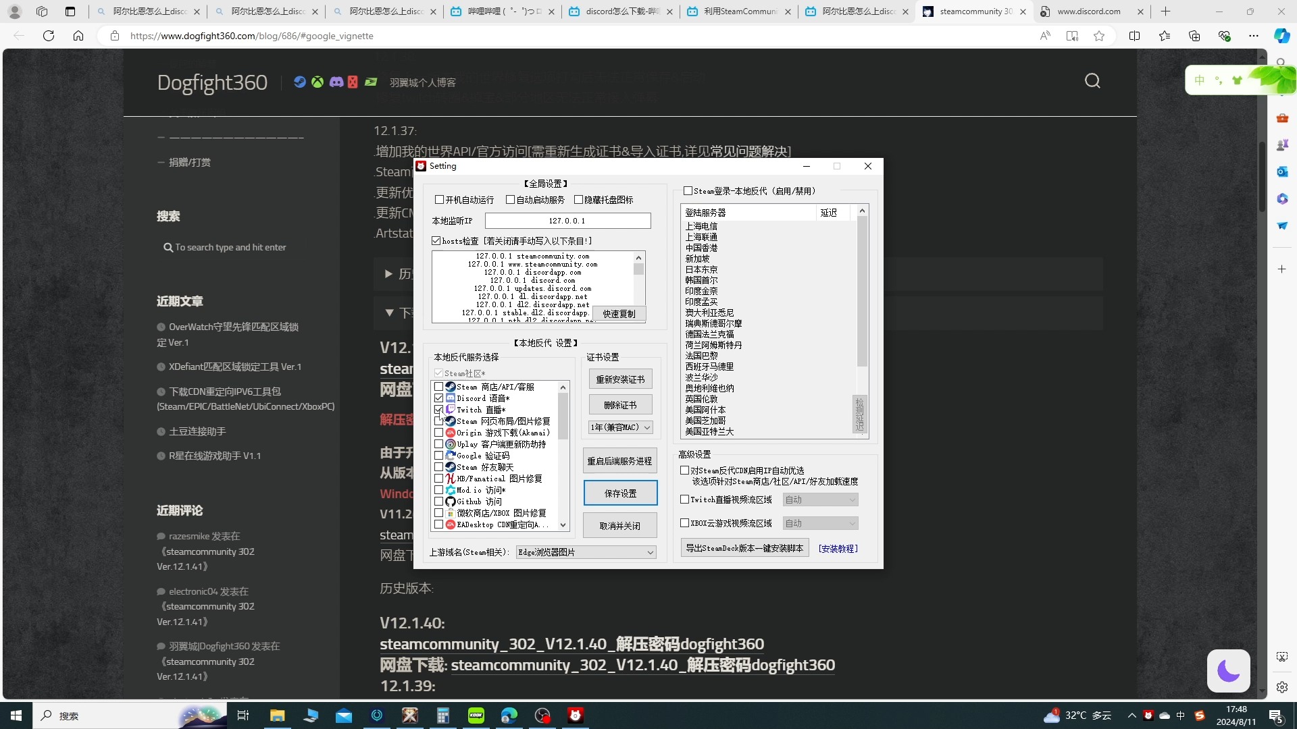Click 快速复制 hosts button

pyautogui.click(x=619, y=314)
